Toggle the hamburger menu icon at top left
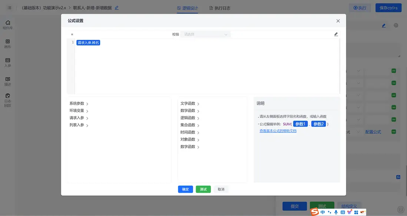 [9, 8]
